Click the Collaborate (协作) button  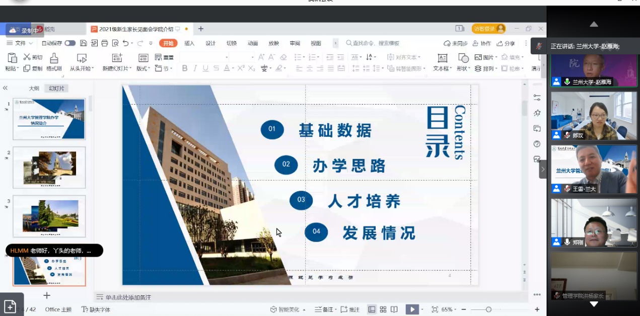(x=481, y=43)
